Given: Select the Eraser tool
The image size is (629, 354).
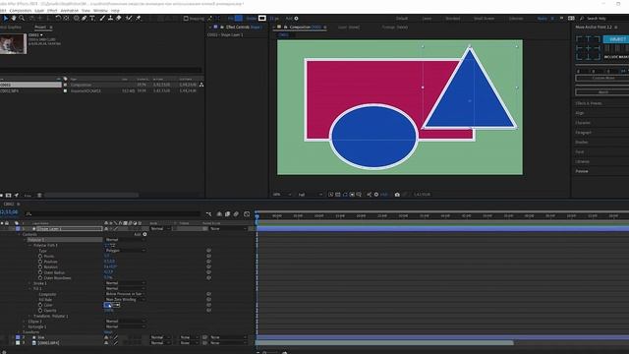Looking at the screenshot, I should point(119,18).
